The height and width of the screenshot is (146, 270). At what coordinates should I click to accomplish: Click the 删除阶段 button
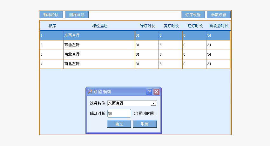click(77, 15)
